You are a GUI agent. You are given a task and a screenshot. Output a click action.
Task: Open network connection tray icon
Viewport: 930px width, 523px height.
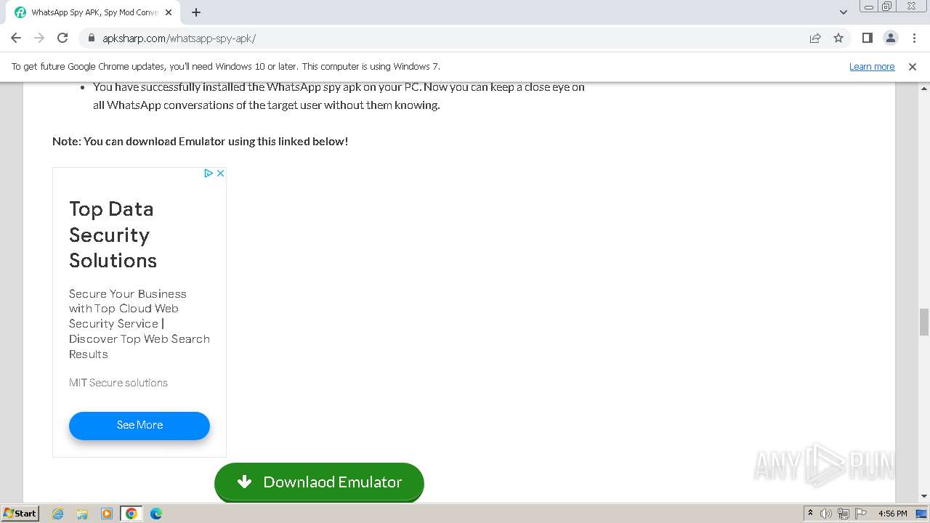coord(844,514)
